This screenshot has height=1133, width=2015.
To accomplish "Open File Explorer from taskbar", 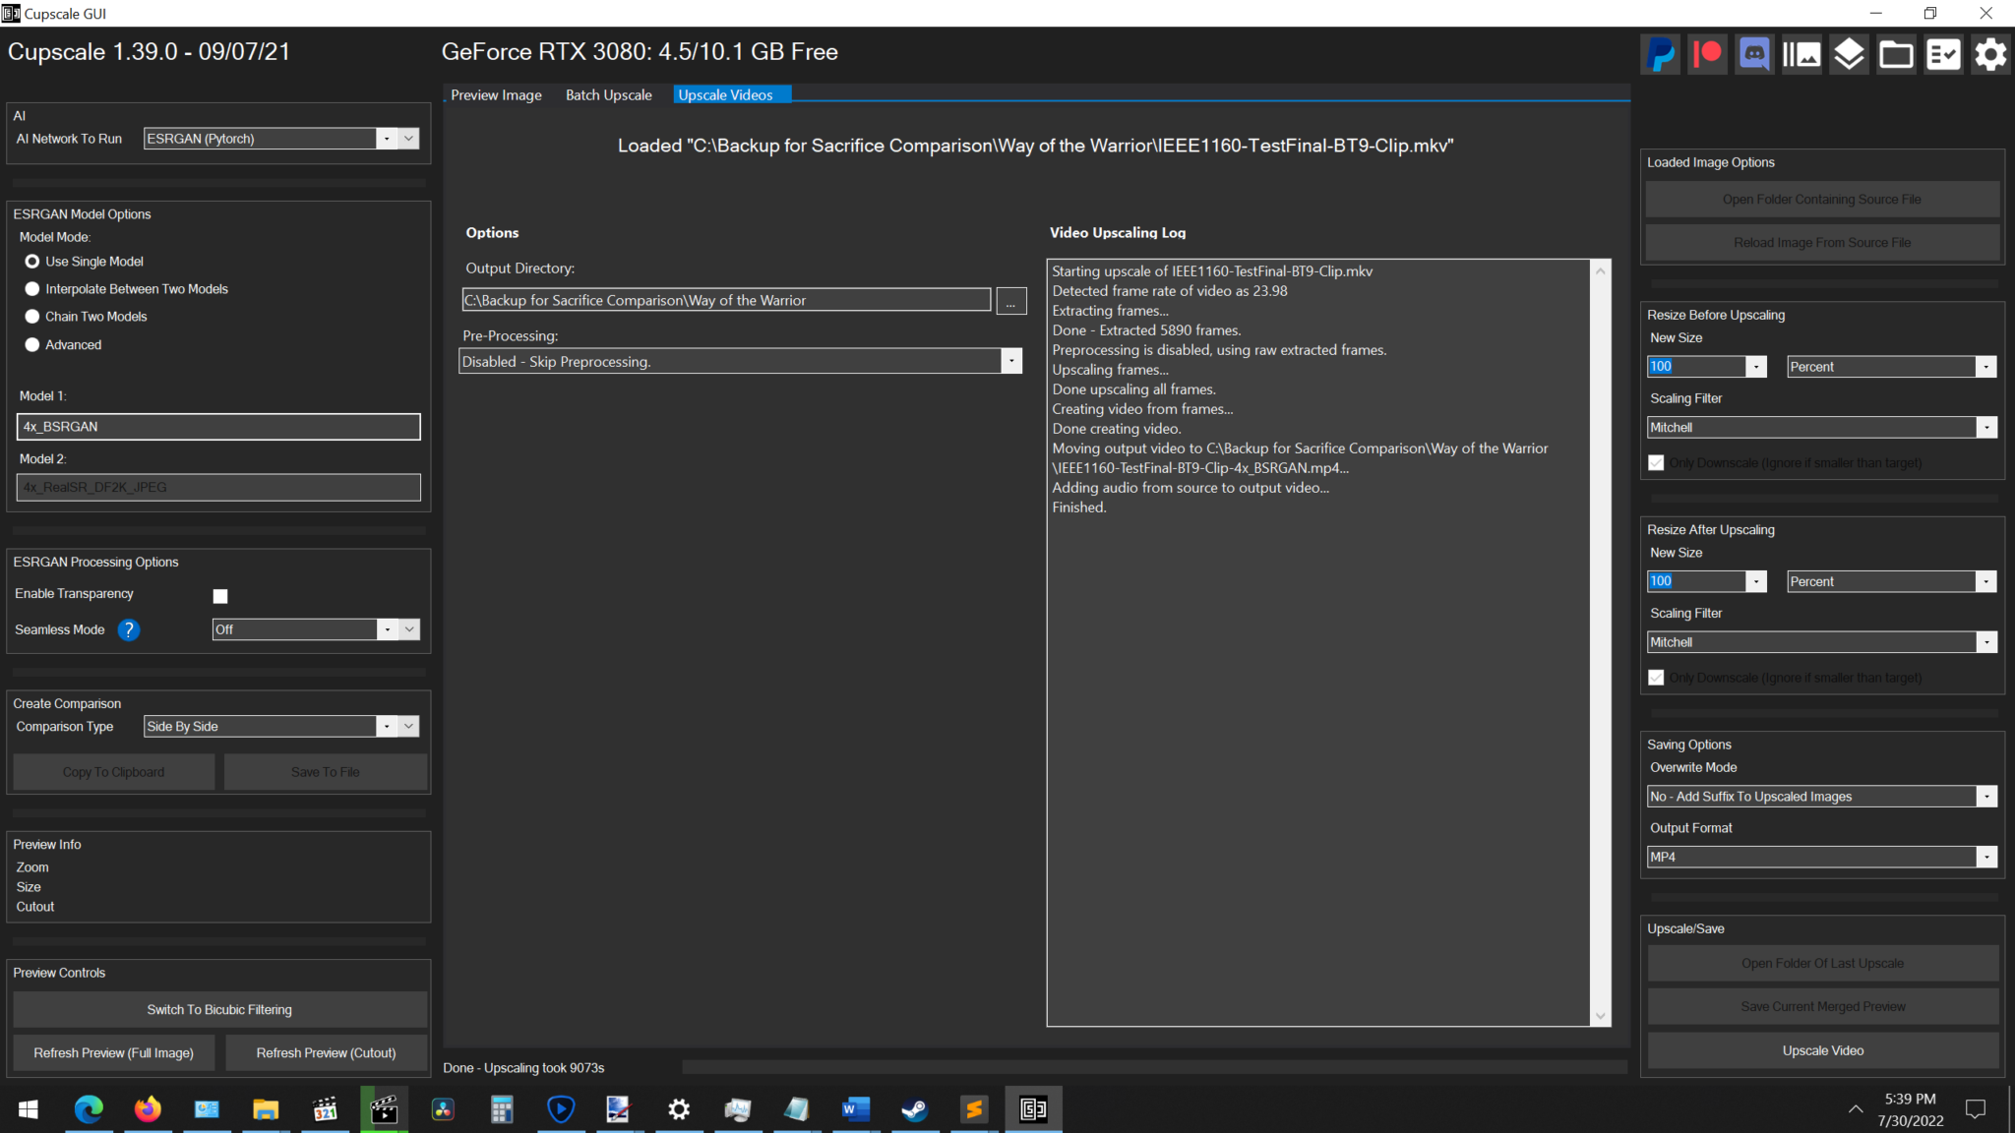I will coord(266,1109).
